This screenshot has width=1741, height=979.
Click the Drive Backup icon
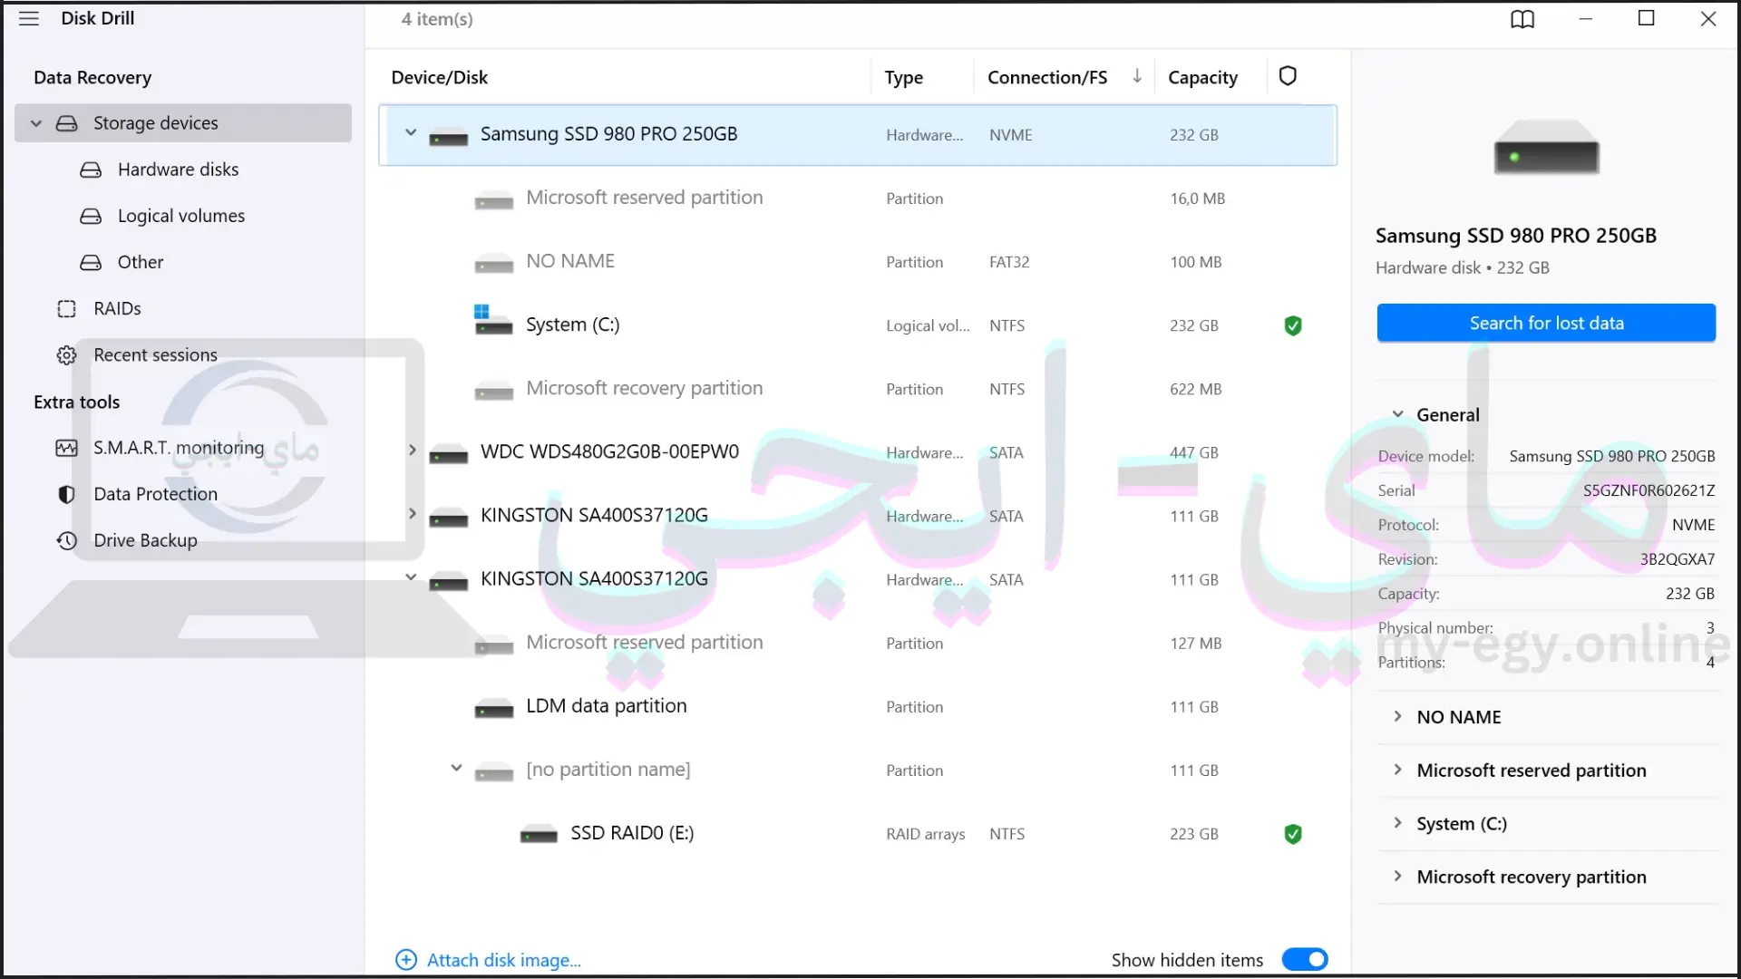[x=66, y=539]
